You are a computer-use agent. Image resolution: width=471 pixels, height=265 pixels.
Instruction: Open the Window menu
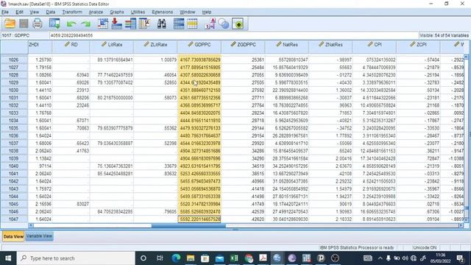(x=188, y=12)
